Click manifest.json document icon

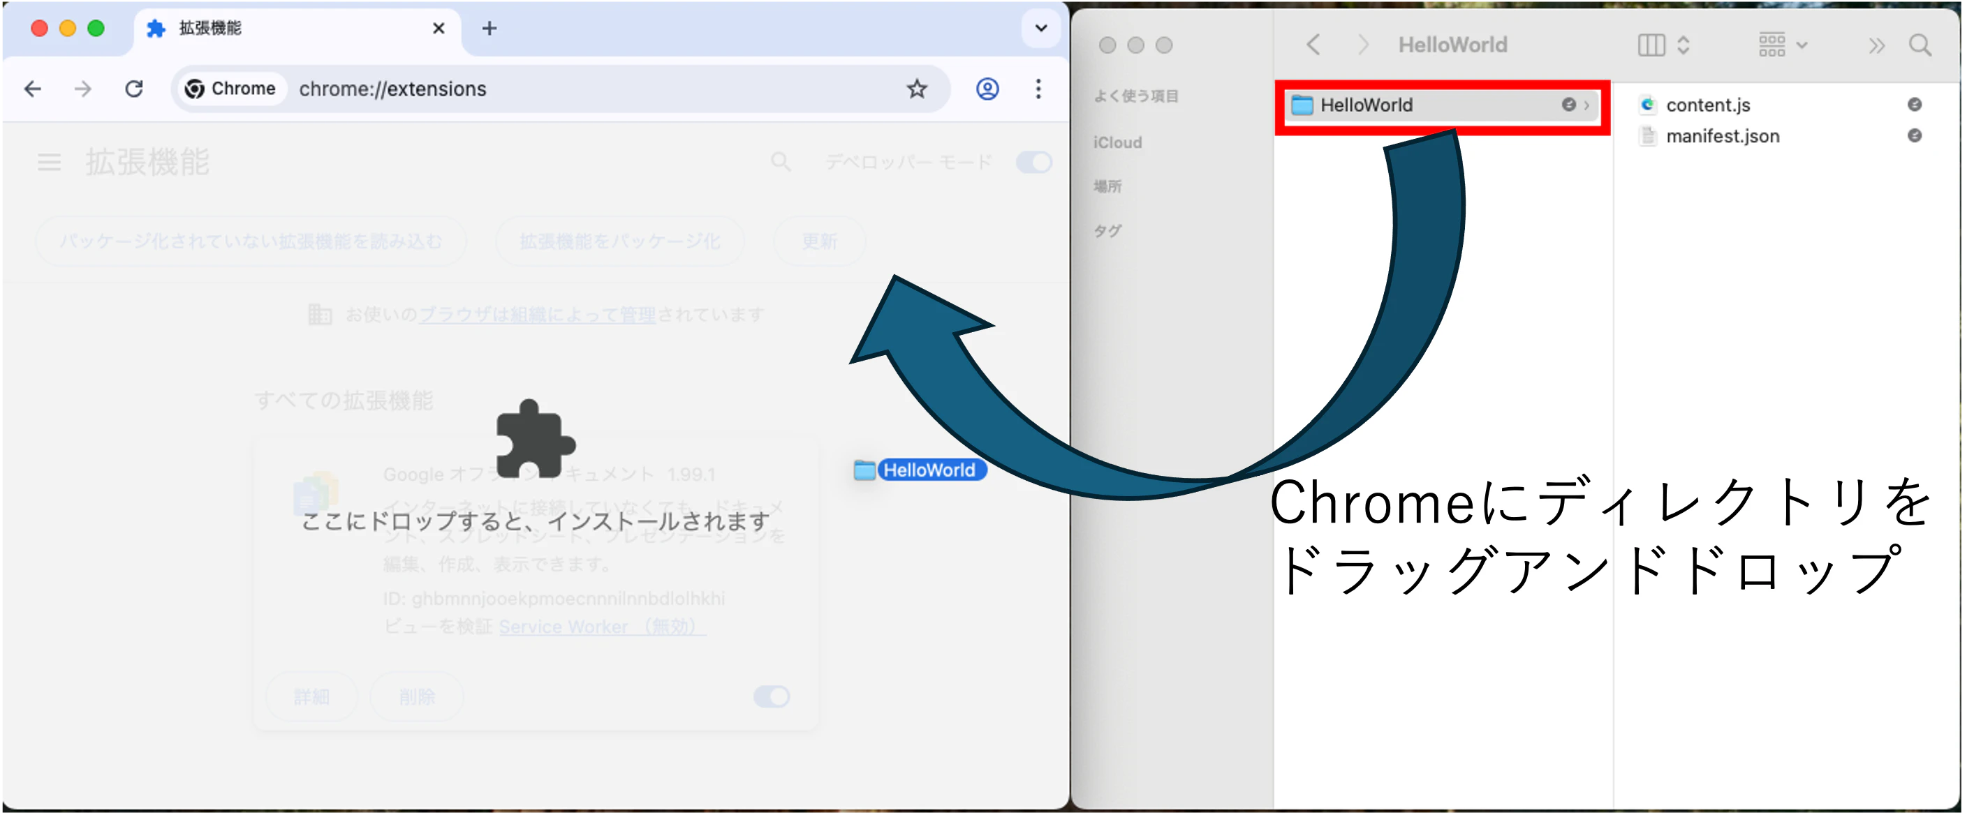coord(1647,135)
